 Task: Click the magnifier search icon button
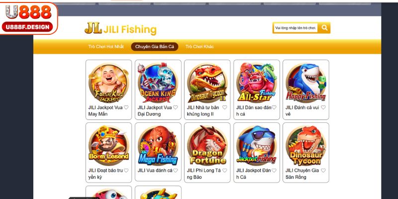coord(324,28)
